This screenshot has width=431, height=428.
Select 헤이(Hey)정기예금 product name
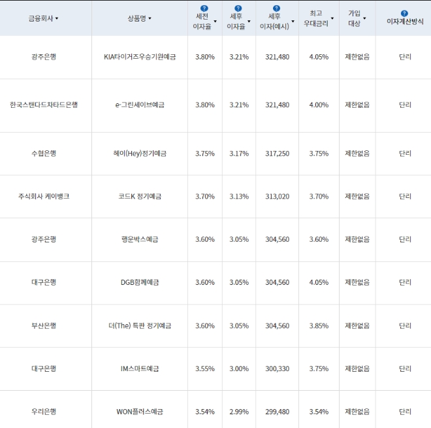[x=140, y=153]
